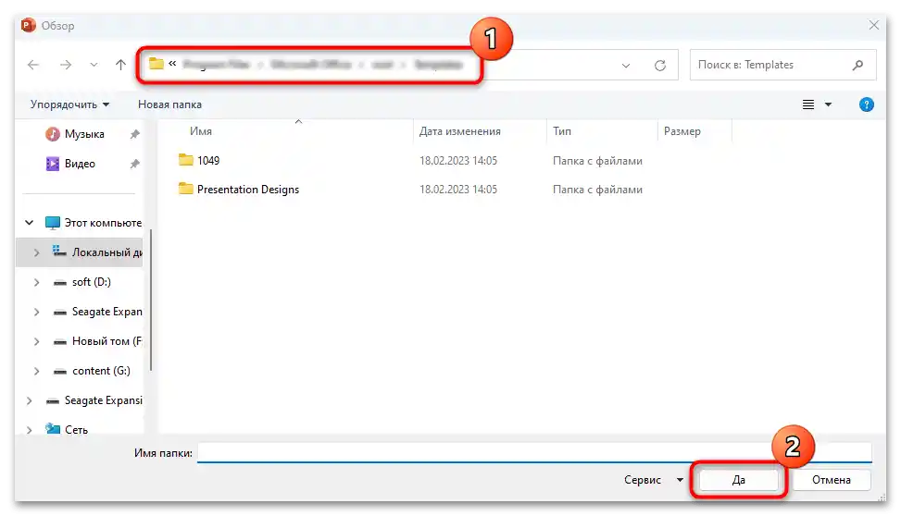This screenshot has width=901, height=516.
Task: Expand the soft (D:) drive node
Action: point(37,282)
